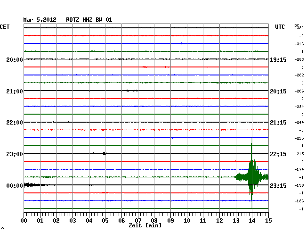Click the 21:15 UTC time label
The width and height of the screenshot is (306, 233).
[x=278, y=123]
